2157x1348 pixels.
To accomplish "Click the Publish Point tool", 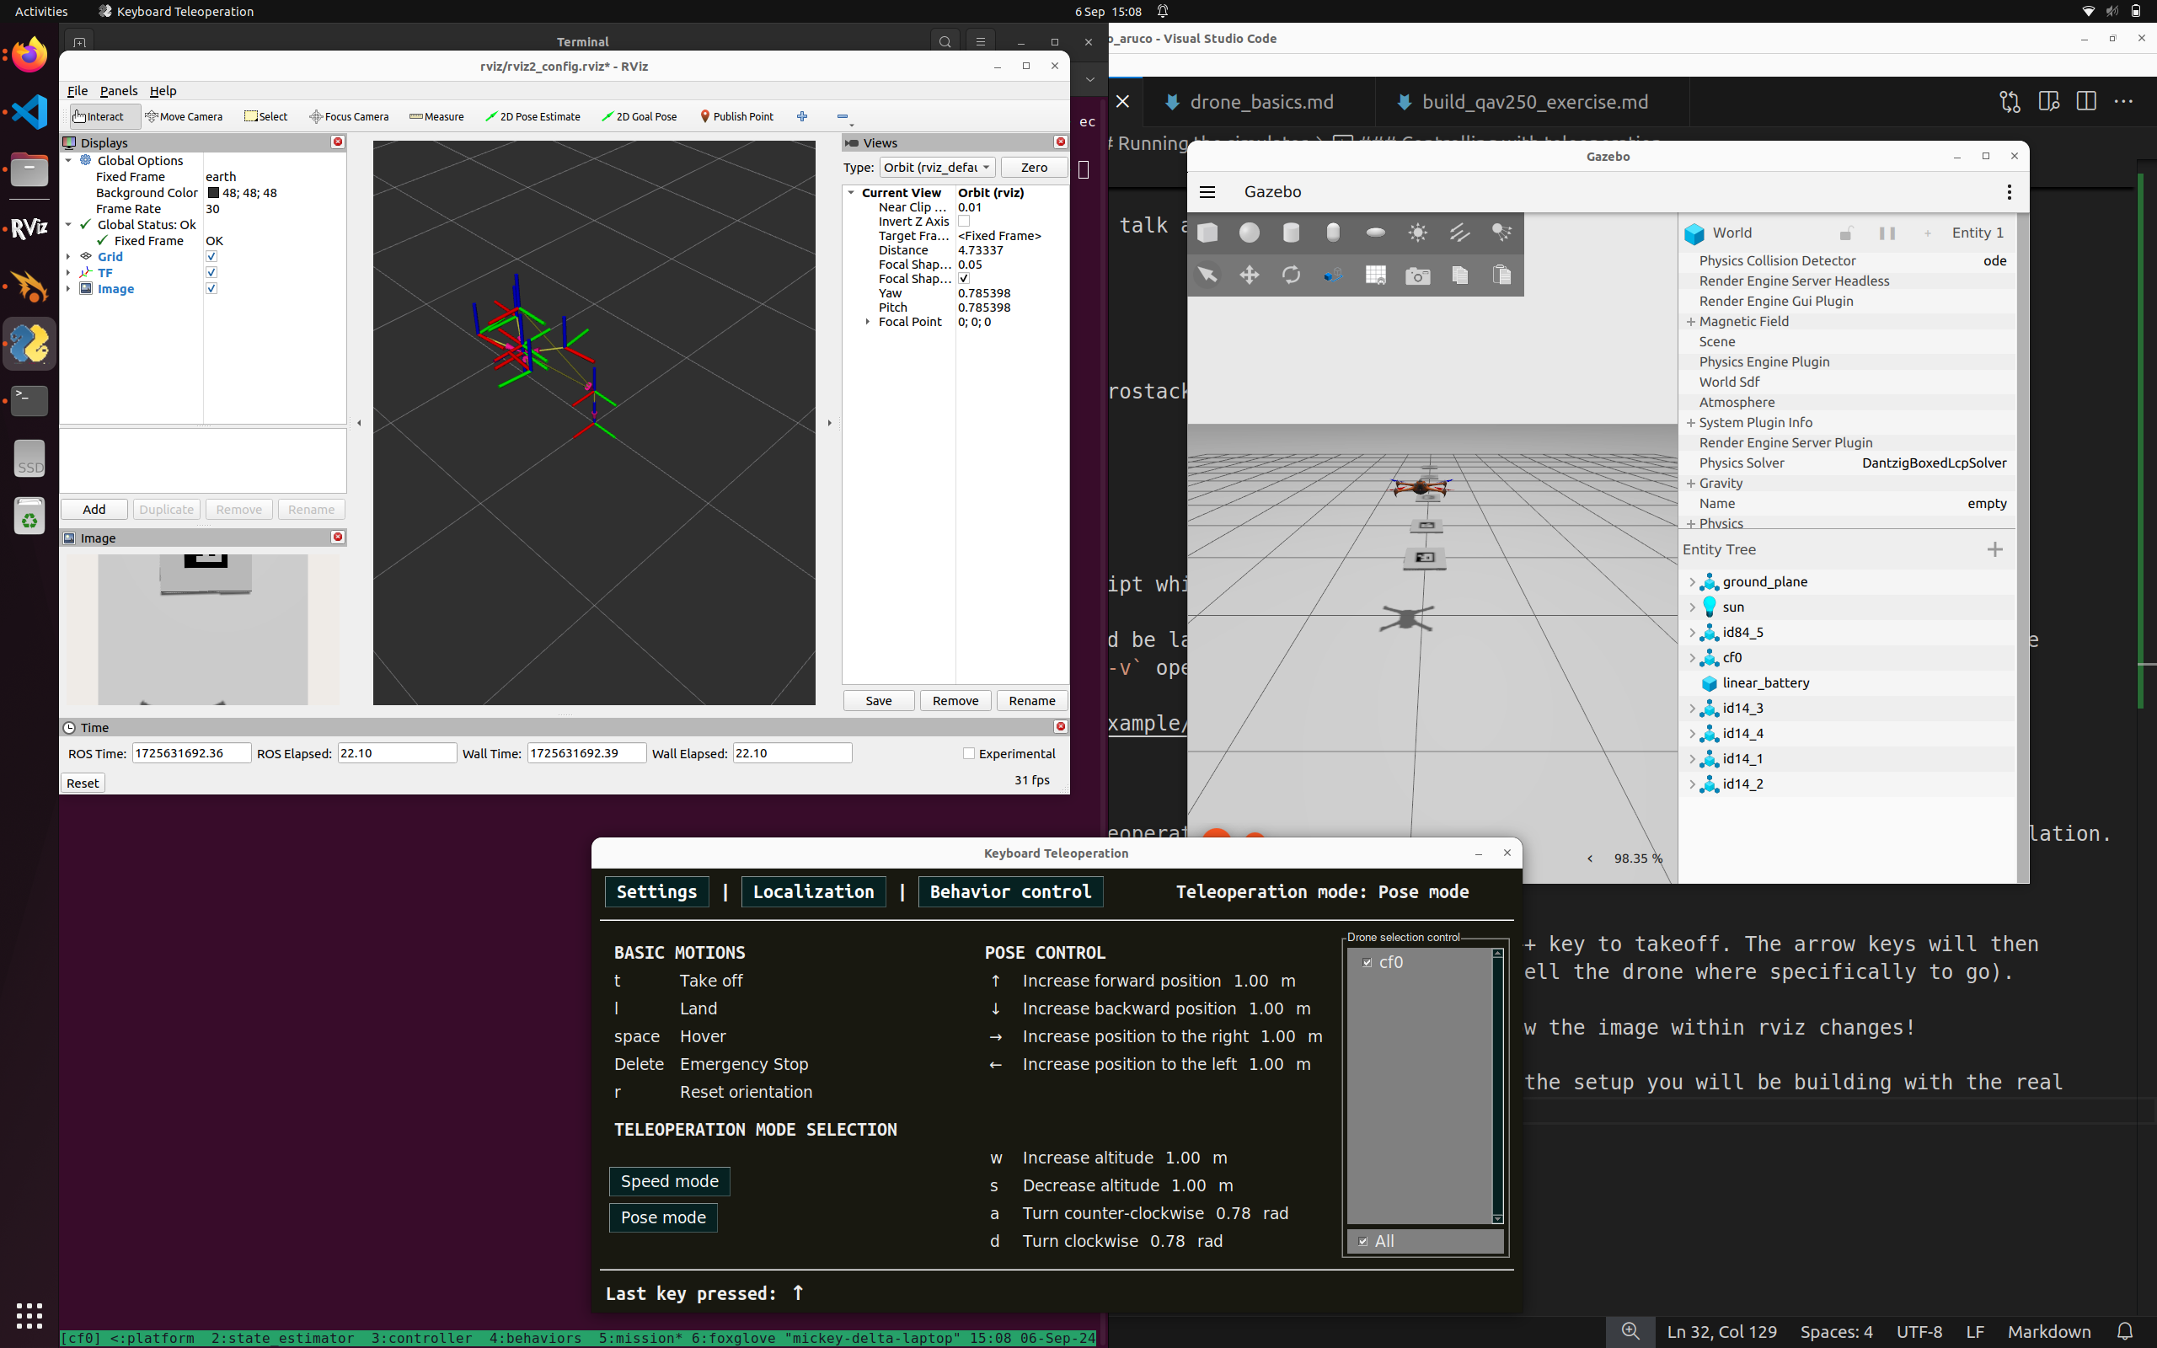I will click(736, 117).
